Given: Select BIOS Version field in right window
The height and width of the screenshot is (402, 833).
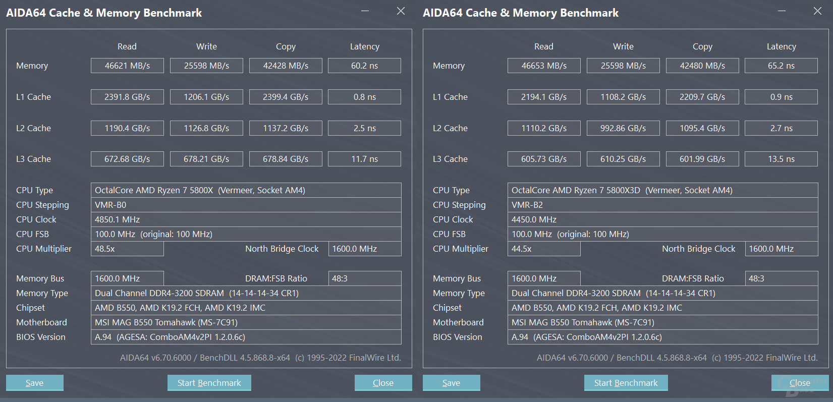Looking at the screenshot, I should click(663, 337).
